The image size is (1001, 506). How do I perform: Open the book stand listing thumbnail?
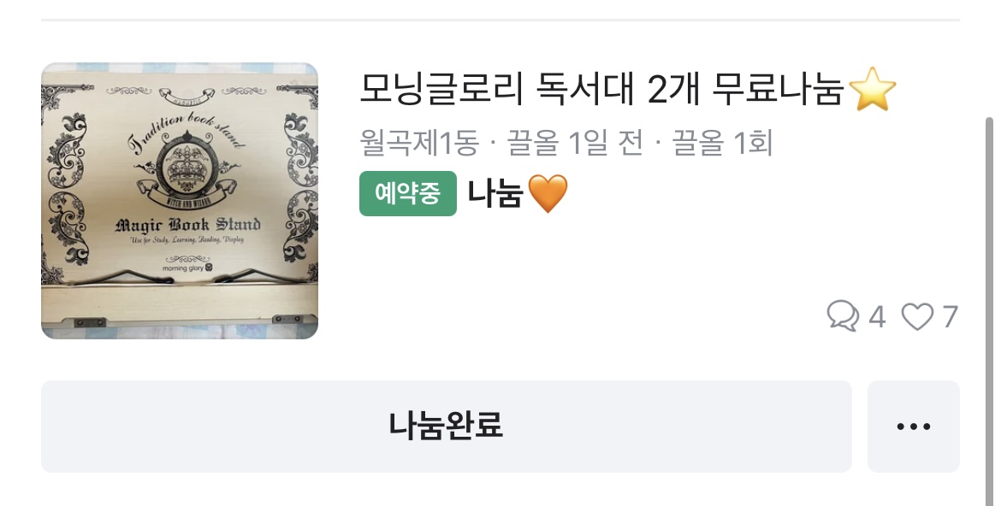click(x=180, y=200)
